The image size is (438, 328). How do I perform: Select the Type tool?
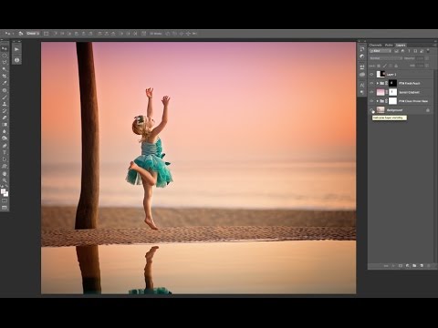pos(5,152)
